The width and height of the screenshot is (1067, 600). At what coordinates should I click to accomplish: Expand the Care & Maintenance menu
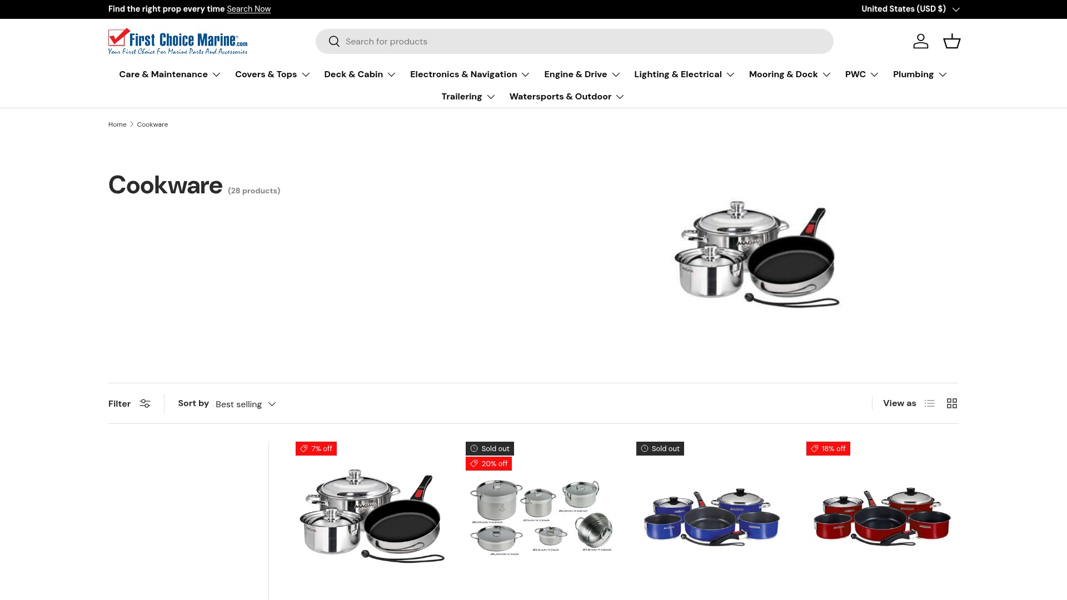coord(169,74)
